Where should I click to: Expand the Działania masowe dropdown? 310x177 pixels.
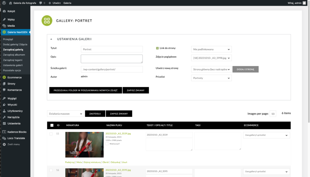(x=65, y=114)
